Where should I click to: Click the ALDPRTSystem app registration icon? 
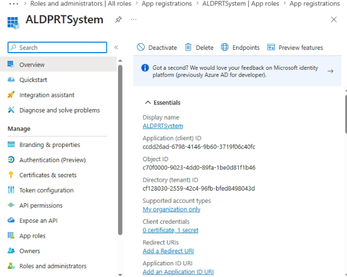(13, 23)
